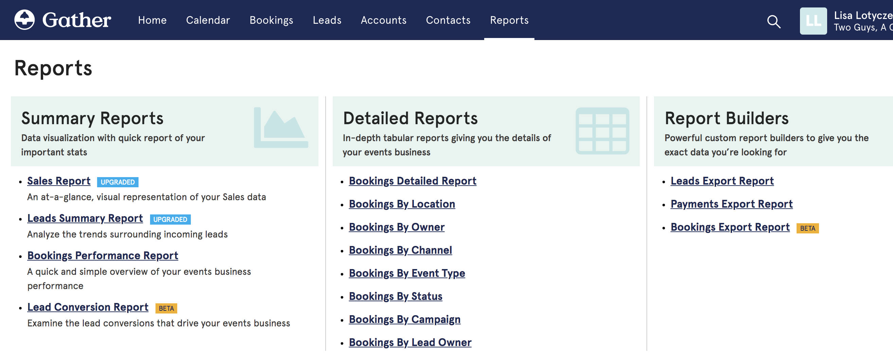Viewport: 893px width, 361px height.
Task: Open Bookings By Event Type report
Action: 407,273
